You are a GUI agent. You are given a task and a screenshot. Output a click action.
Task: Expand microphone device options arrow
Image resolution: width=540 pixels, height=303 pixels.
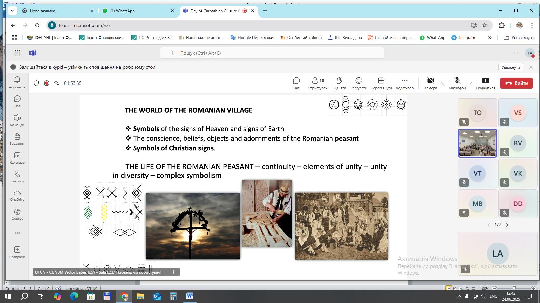tap(470, 83)
